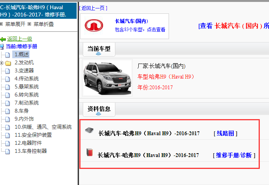Image resolution: width=269 pixels, height=185 pixels.
Task: Click the menu collapse icon beside 菜单折叠
Action: [x=30, y=24]
